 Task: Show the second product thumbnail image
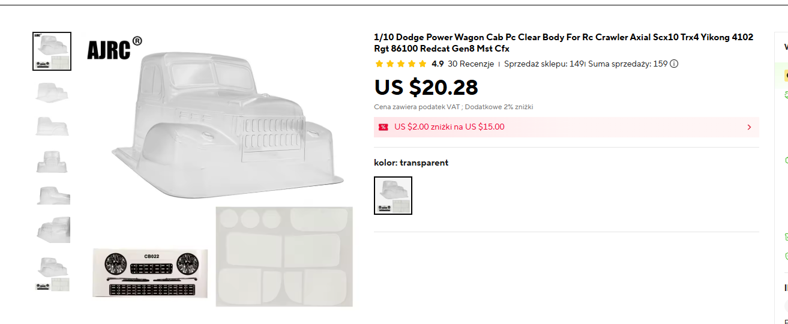(52, 91)
